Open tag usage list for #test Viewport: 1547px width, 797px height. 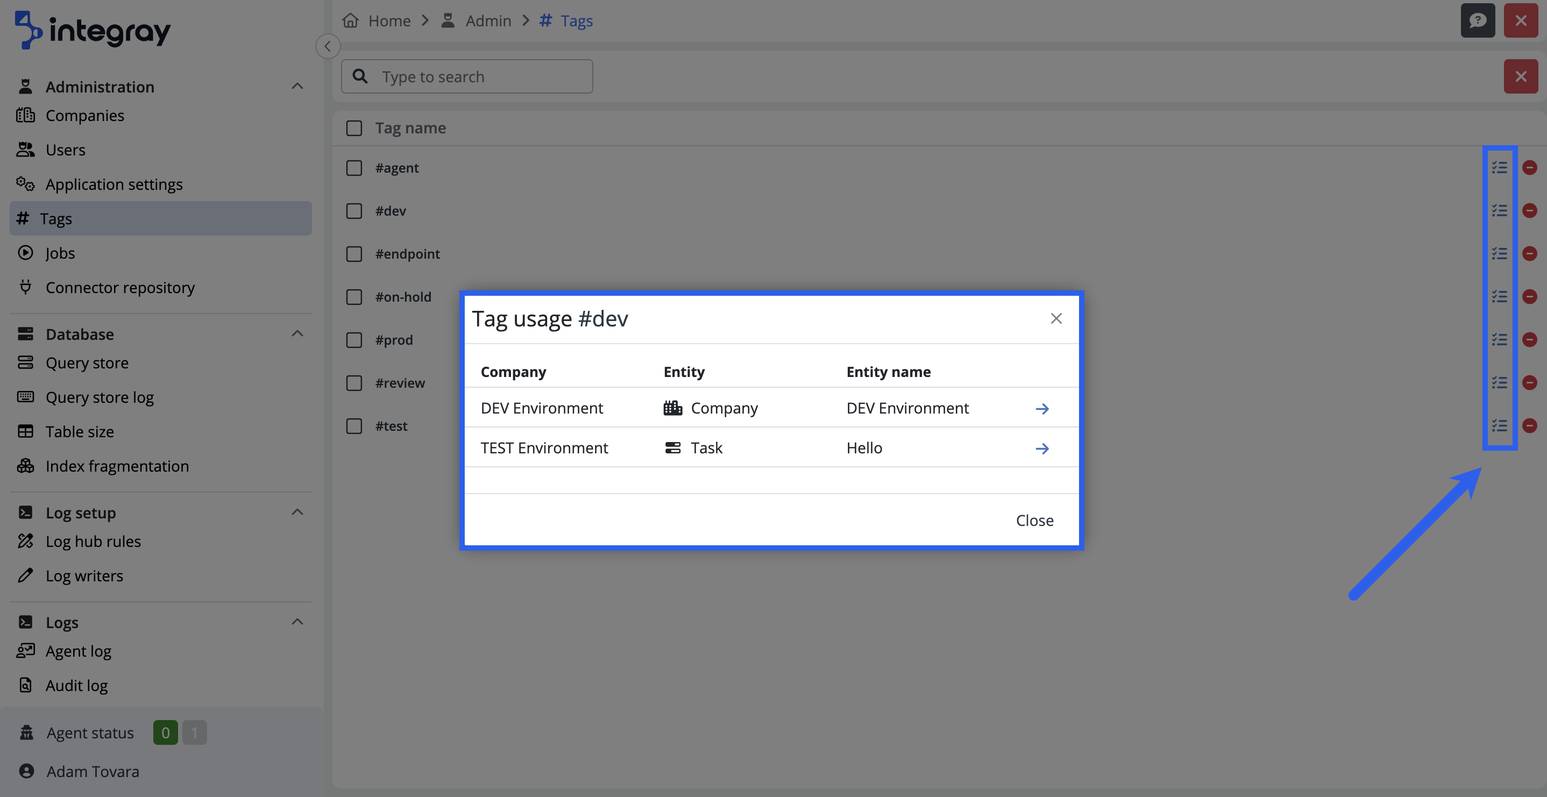point(1499,426)
